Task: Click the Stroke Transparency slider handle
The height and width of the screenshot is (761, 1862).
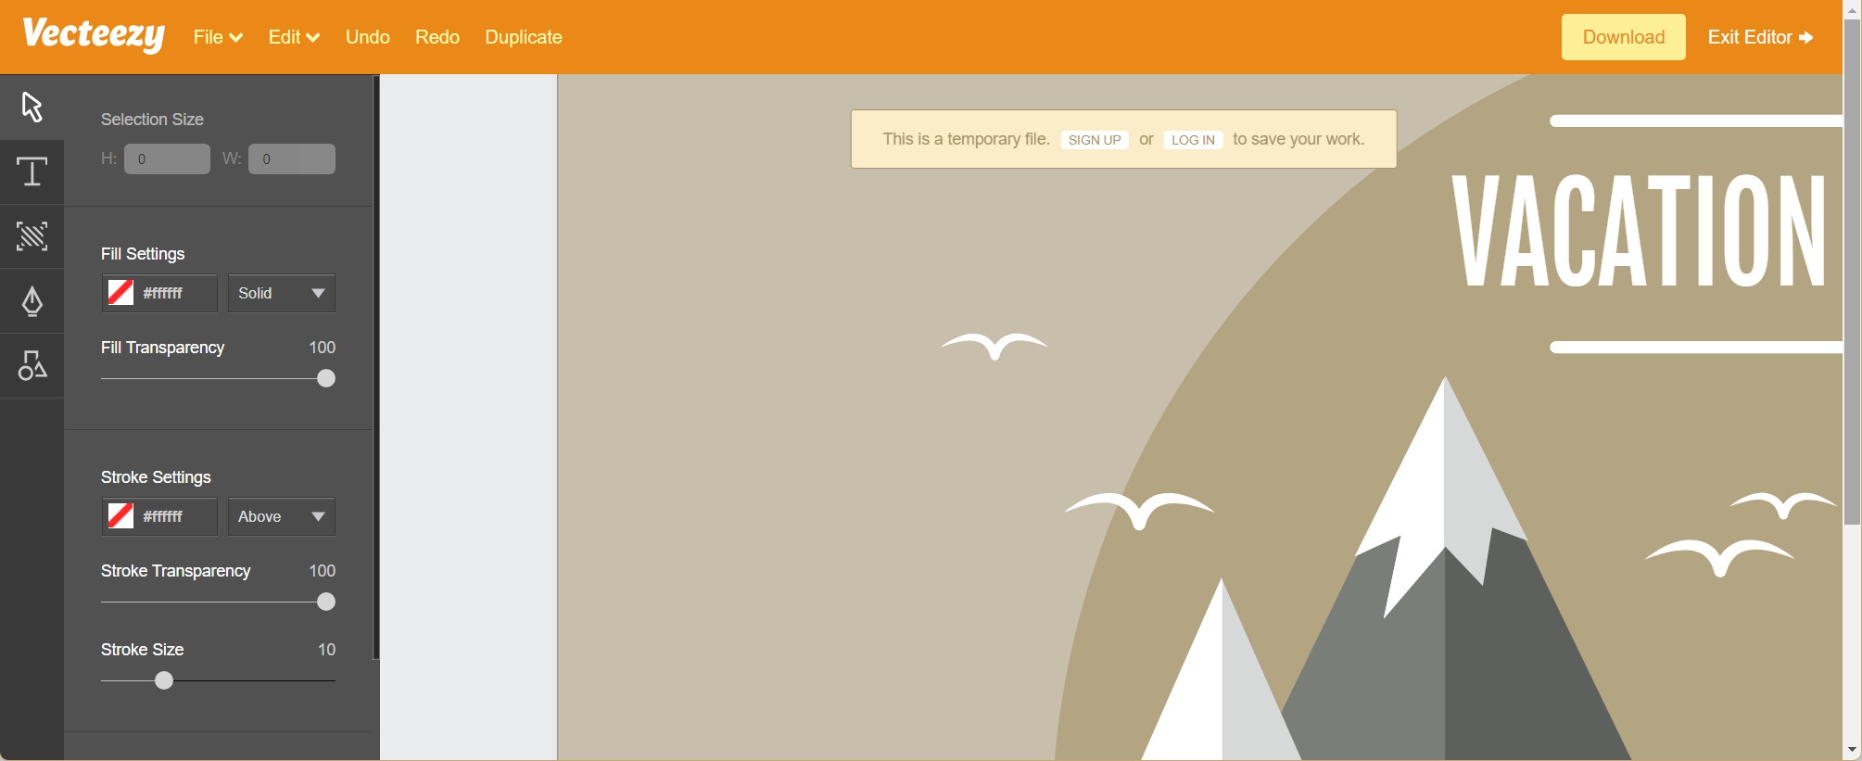Action: click(x=326, y=602)
